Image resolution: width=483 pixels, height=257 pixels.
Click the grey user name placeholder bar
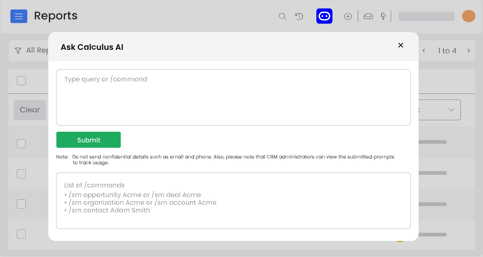427,16
